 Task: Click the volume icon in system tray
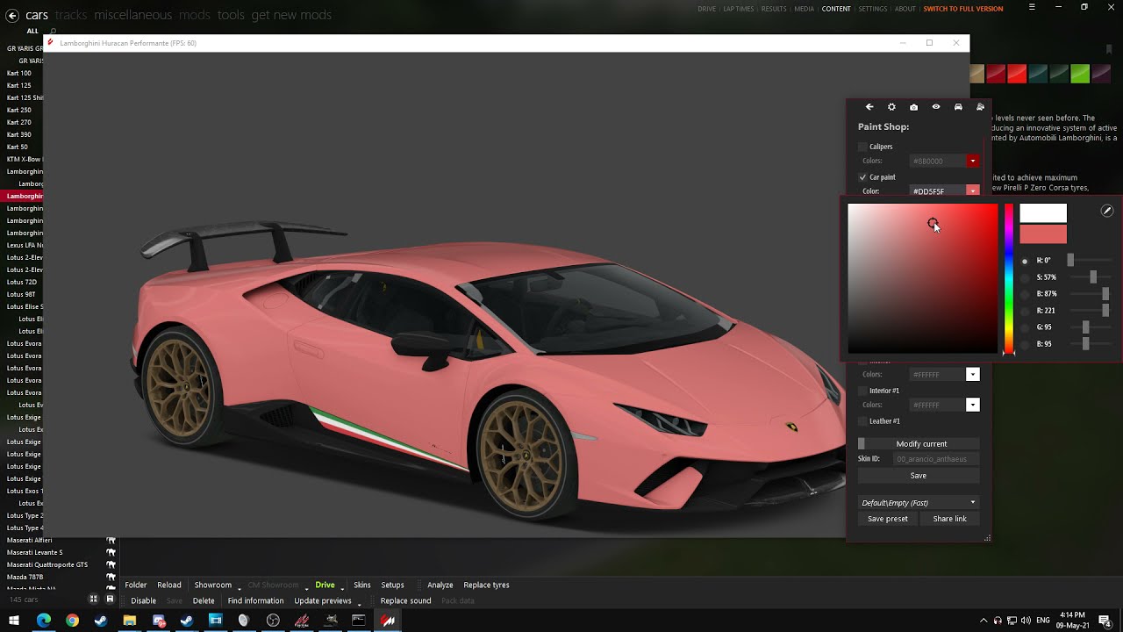click(x=1026, y=621)
